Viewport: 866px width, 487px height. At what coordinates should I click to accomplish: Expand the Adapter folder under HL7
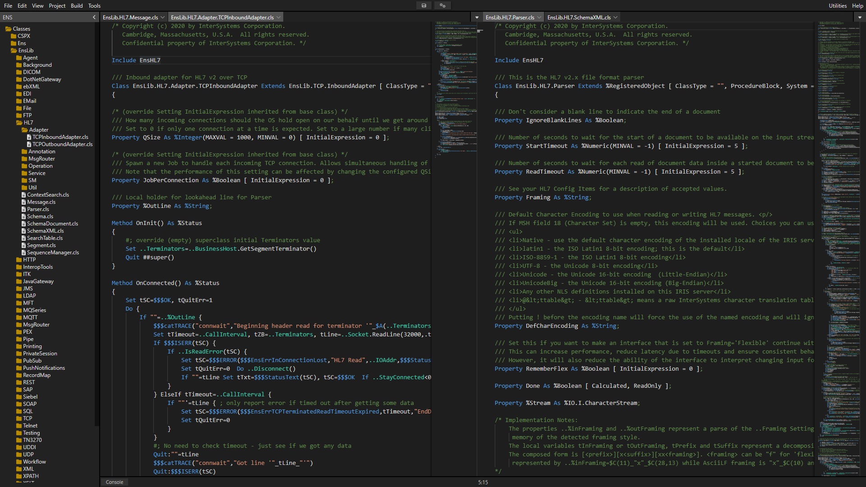pos(39,130)
